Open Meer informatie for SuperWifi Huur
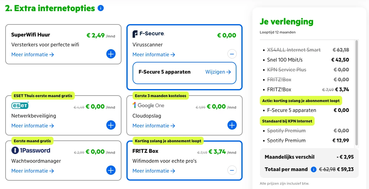The width and height of the screenshot is (369, 189). coord(33,55)
